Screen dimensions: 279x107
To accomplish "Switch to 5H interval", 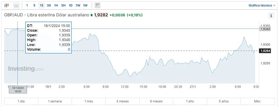I will click(63, 5).
